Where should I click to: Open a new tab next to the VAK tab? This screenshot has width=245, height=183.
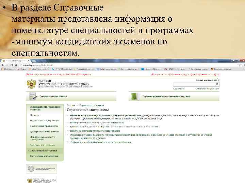[x=33, y=61]
